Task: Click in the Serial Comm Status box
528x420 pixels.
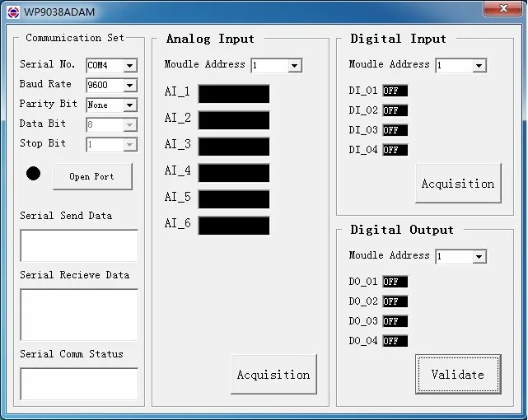Action: click(x=79, y=384)
